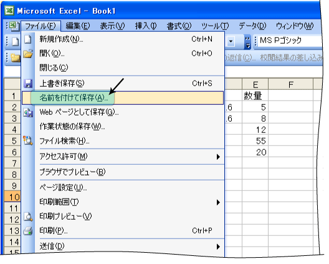Select 名前を付けて保存(A)... menu entry

click(123, 98)
